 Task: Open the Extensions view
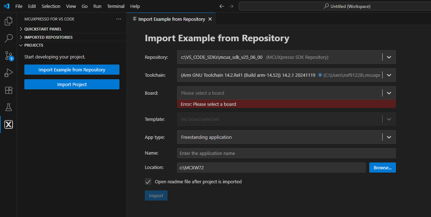8,90
